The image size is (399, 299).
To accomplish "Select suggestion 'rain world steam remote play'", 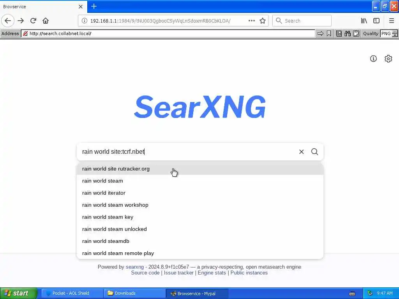I will (200, 253).
